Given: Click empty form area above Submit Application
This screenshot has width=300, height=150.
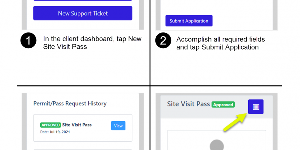Looking at the screenshot, I should 217,6.
